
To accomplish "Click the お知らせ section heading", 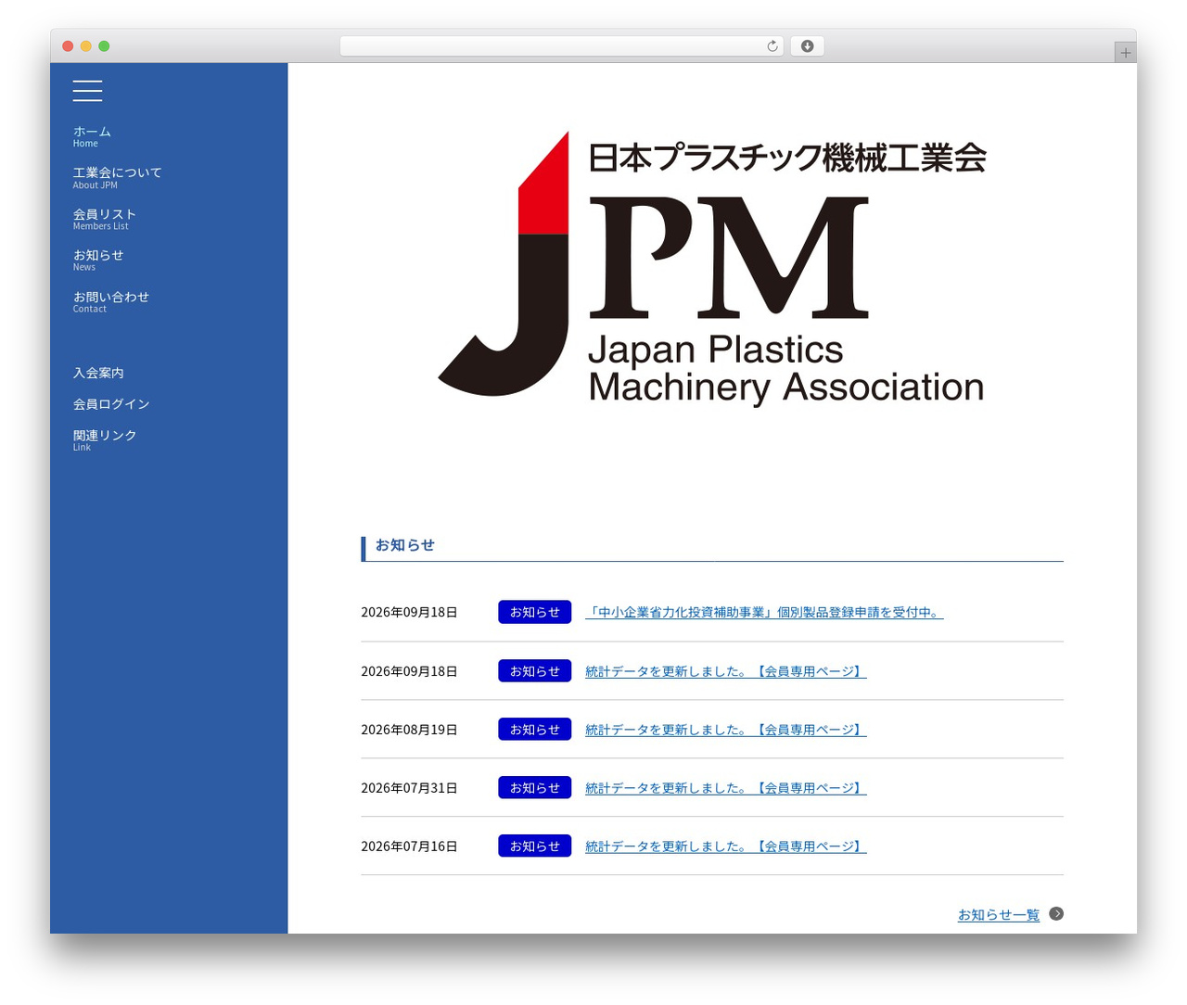I will click(x=405, y=545).
